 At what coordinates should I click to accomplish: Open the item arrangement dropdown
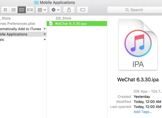point(42,10)
